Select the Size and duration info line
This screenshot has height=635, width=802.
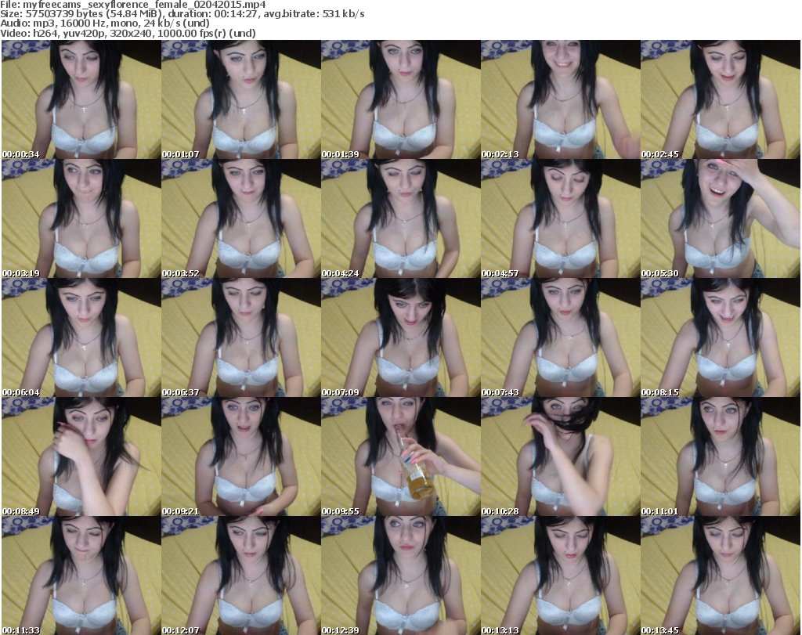pos(182,14)
